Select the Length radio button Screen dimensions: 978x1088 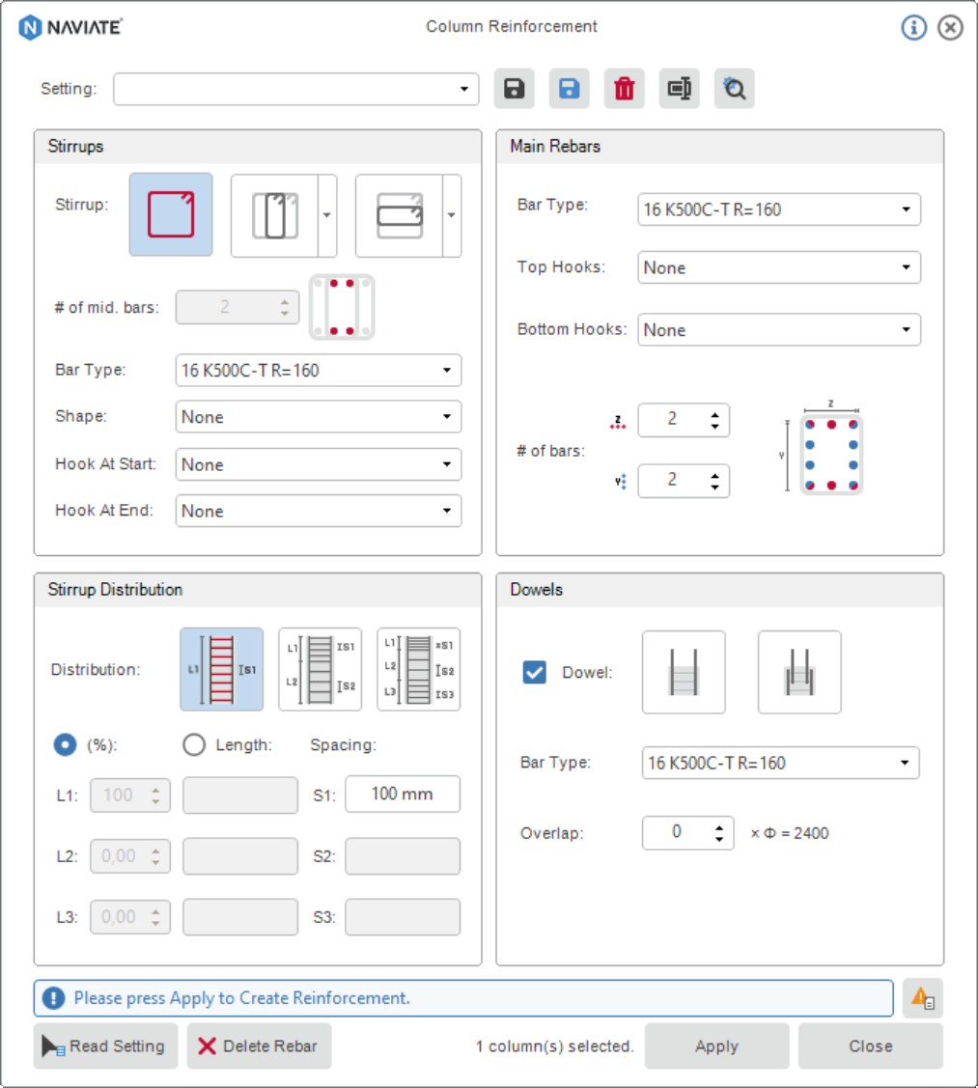(x=194, y=744)
